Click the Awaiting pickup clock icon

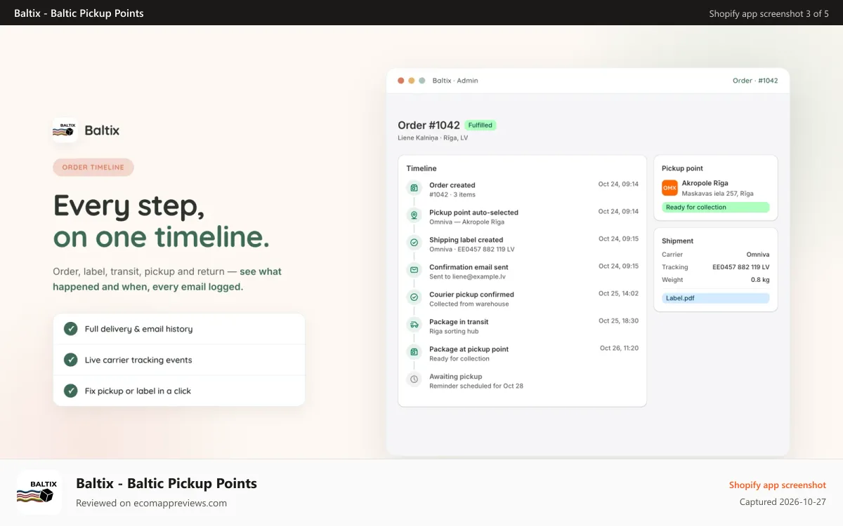pos(414,379)
